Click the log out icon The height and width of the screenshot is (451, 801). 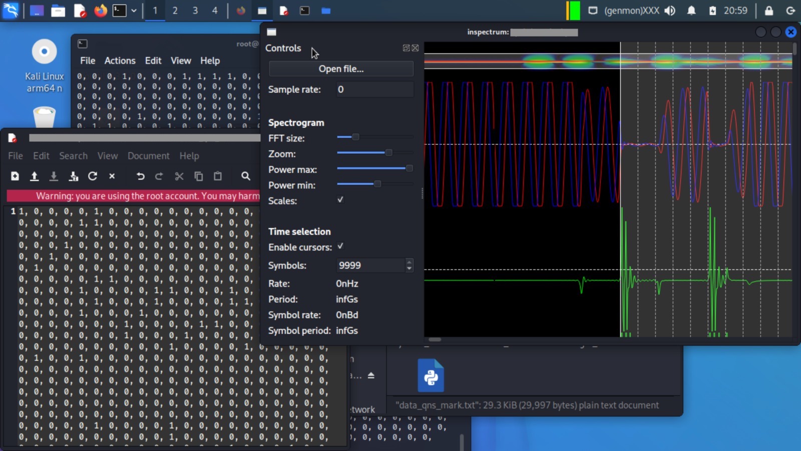tap(790, 11)
